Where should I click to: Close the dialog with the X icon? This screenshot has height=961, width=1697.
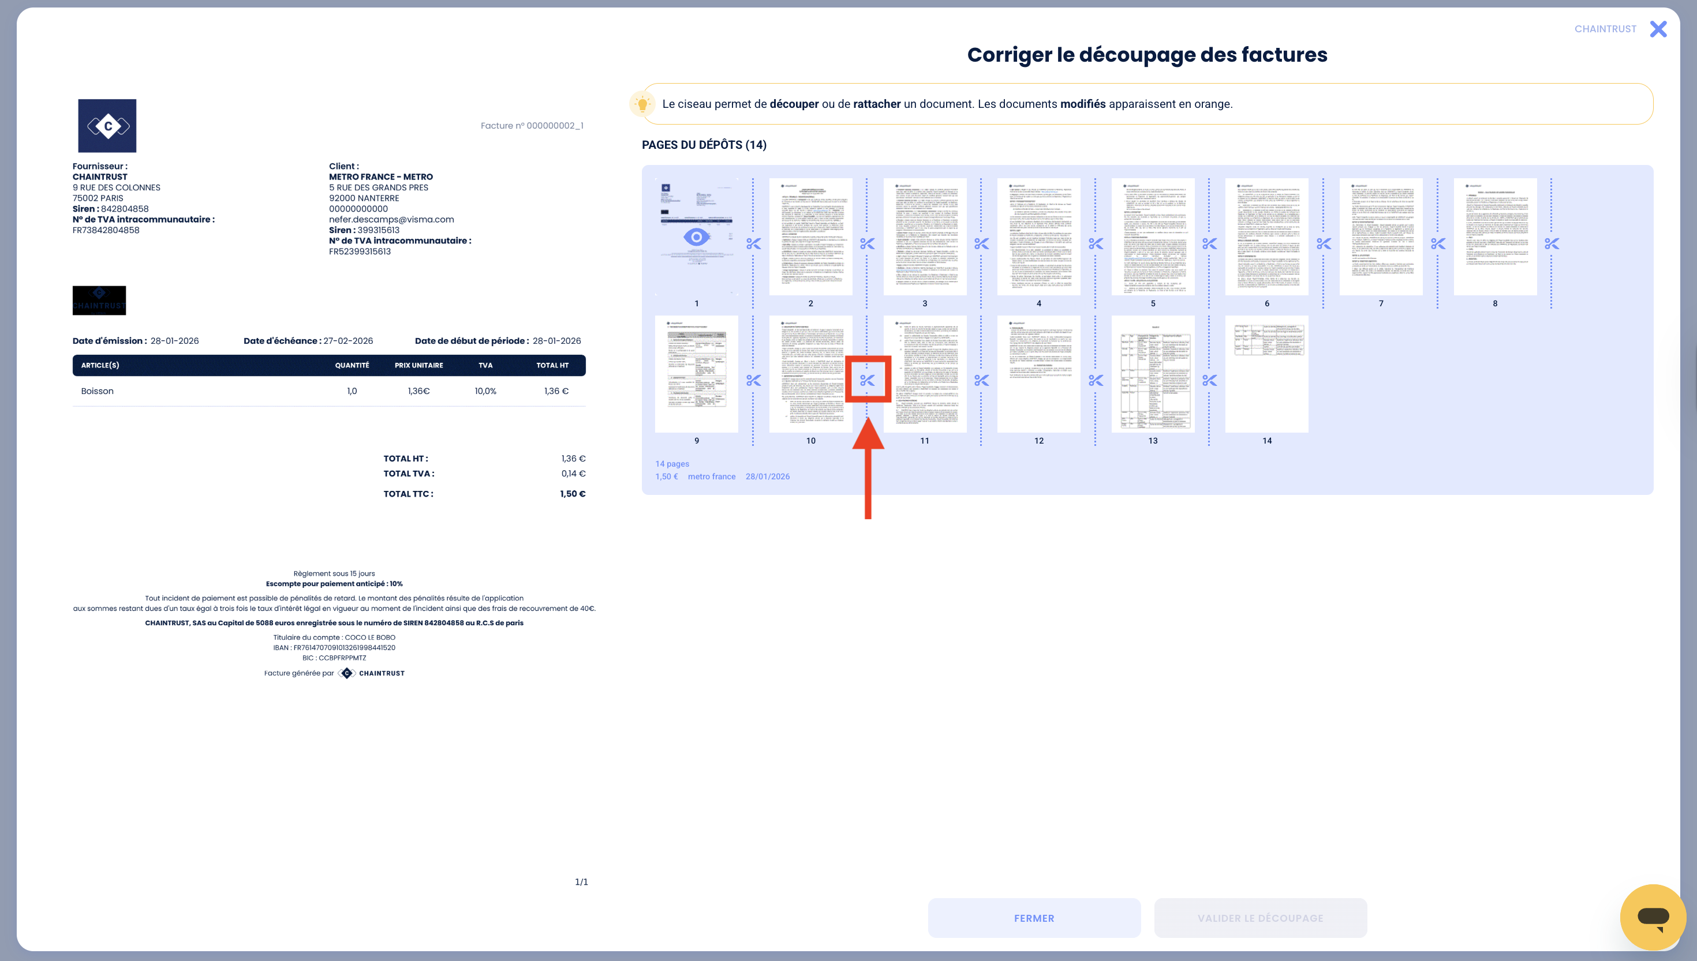(x=1658, y=29)
